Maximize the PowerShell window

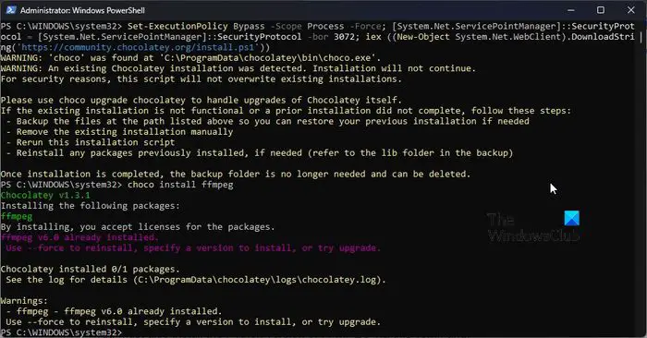click(x=601, y=10)
